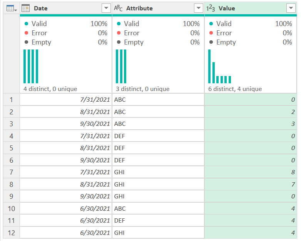Open the Attribute column filter dropdown
The height and width of the screenshot is (241, 301).
(x=199, y=8)
